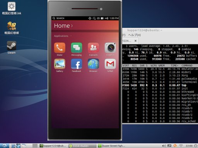The image size is (198, 148).
Task: Open the power logout button in the panel
Action: point(196,146)
